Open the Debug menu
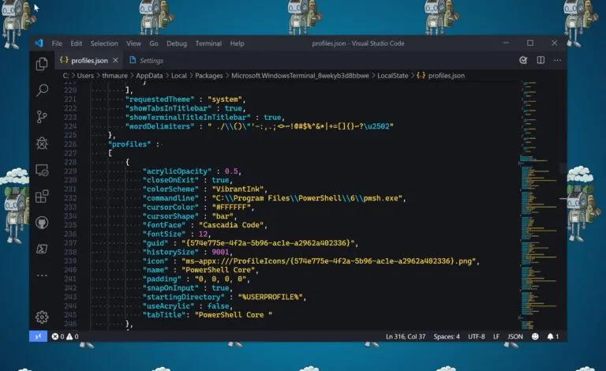This screenshot has width=606, height=371. (177, 43)
